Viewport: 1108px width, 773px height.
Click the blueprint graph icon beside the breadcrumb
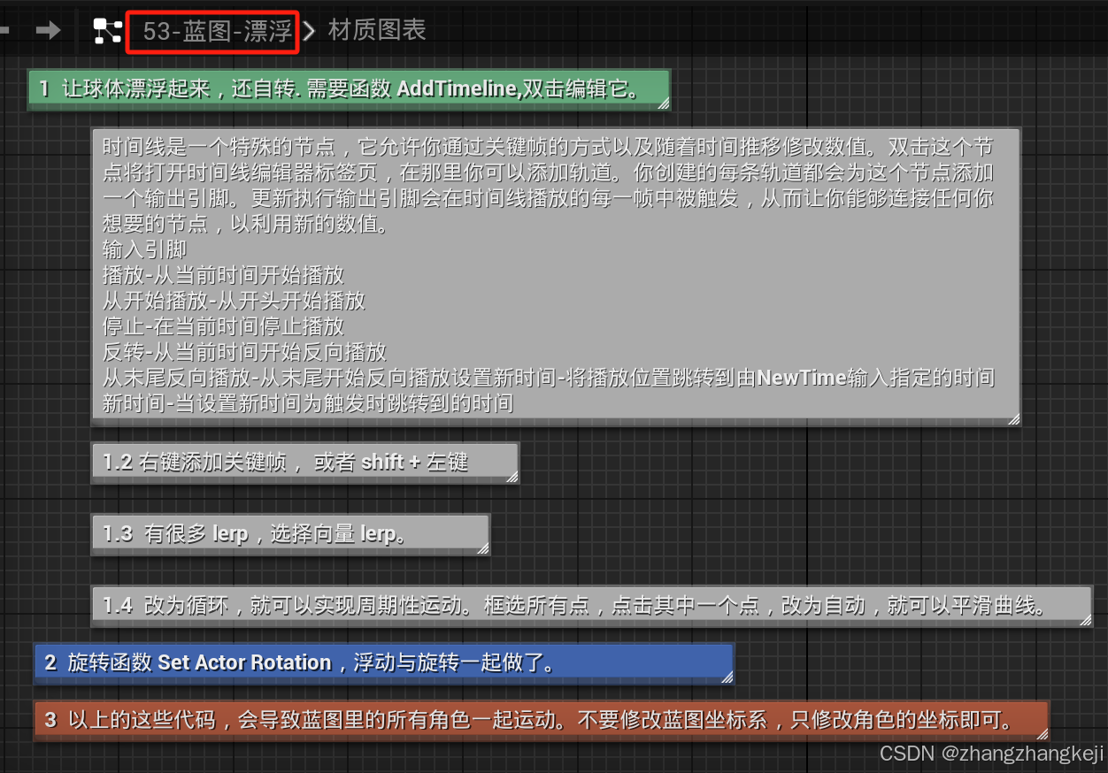[108, 29]
